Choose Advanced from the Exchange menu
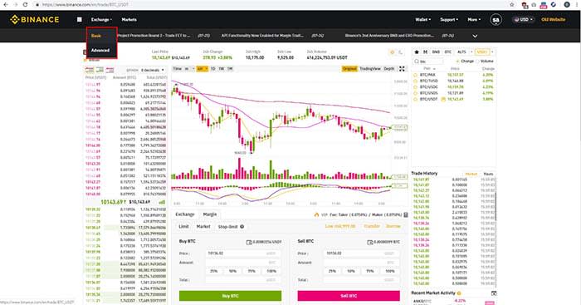Viewport: 581px width, 305px height. [100, 51]
